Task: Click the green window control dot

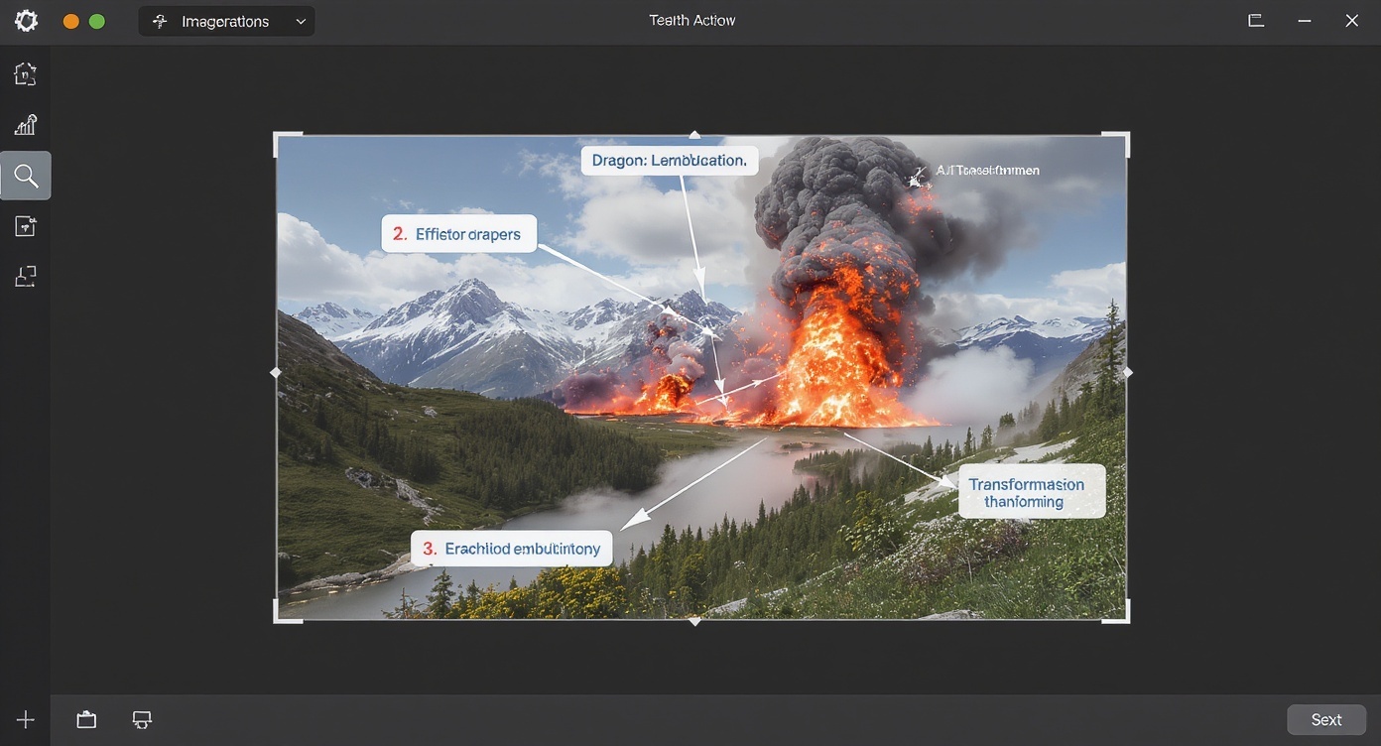Action: click(x=97, y=21)
